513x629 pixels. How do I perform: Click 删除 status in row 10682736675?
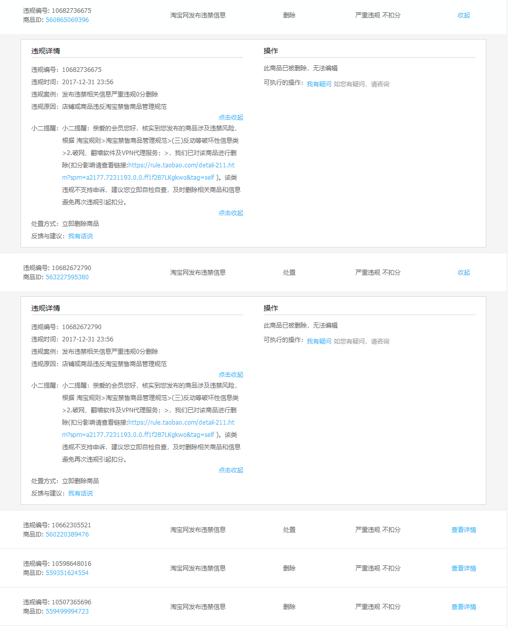pyautogui.click(x=289, y=15)
